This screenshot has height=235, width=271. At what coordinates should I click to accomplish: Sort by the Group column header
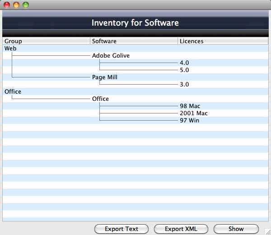(46, 41)
